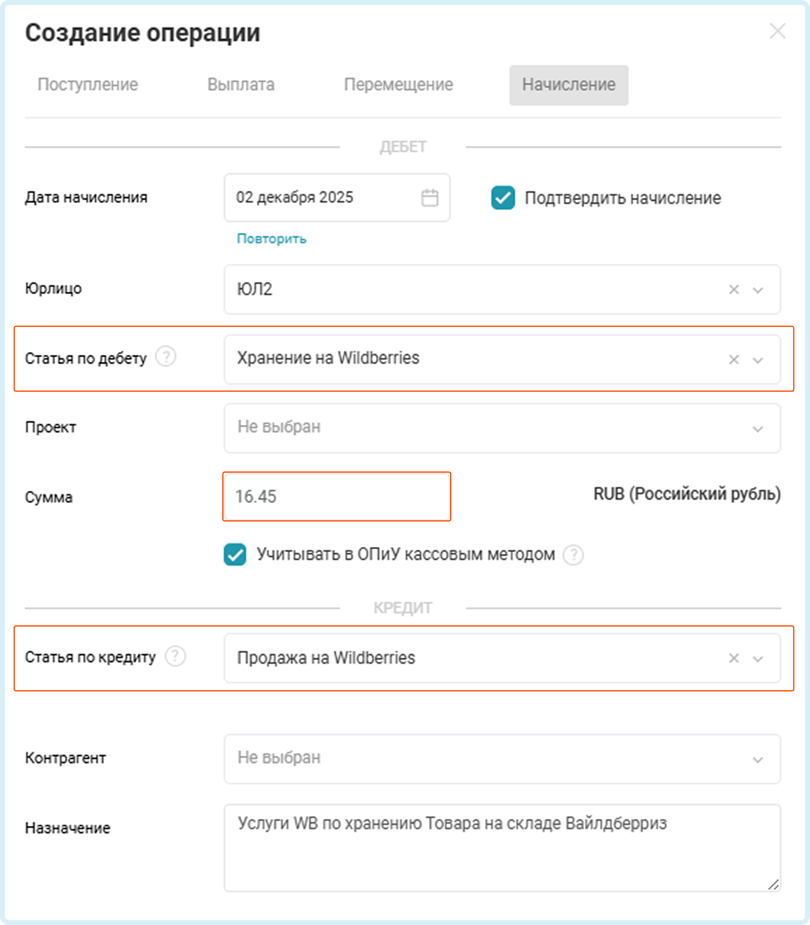
Task: Show help for Статья по дебету
Action: coord(166,357)
